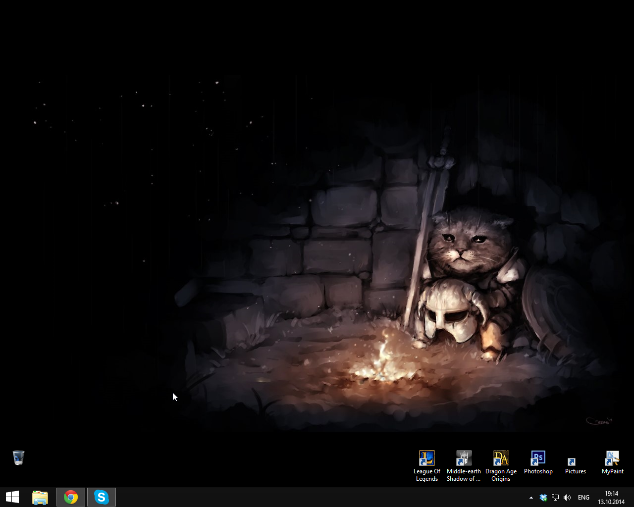Select the Dragon Age Origins shortcut
634x507 pixels.
coord(501,458)
